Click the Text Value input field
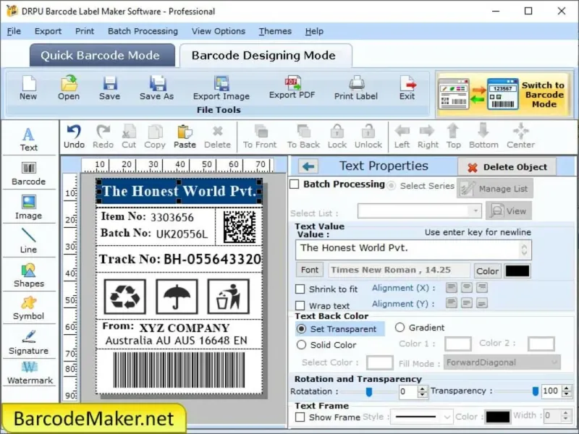The image size is (579, 434). 413,249
